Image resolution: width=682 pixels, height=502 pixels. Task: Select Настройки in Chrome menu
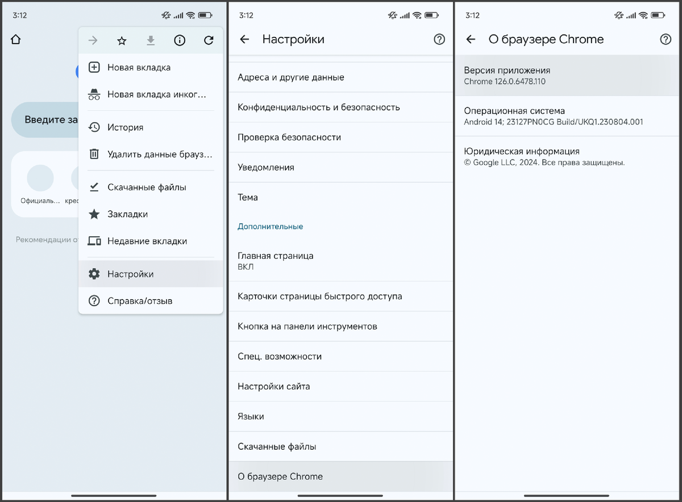[151, 274]
